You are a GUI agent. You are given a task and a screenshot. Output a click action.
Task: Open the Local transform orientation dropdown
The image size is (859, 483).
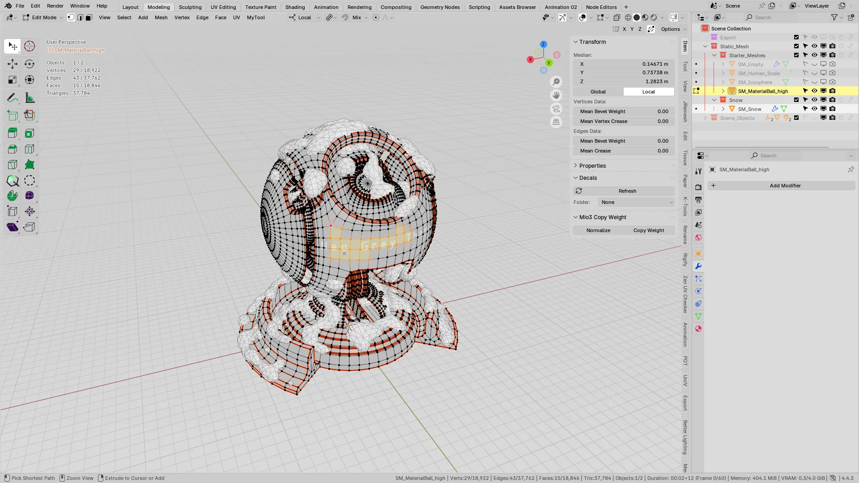click(305, 17)
